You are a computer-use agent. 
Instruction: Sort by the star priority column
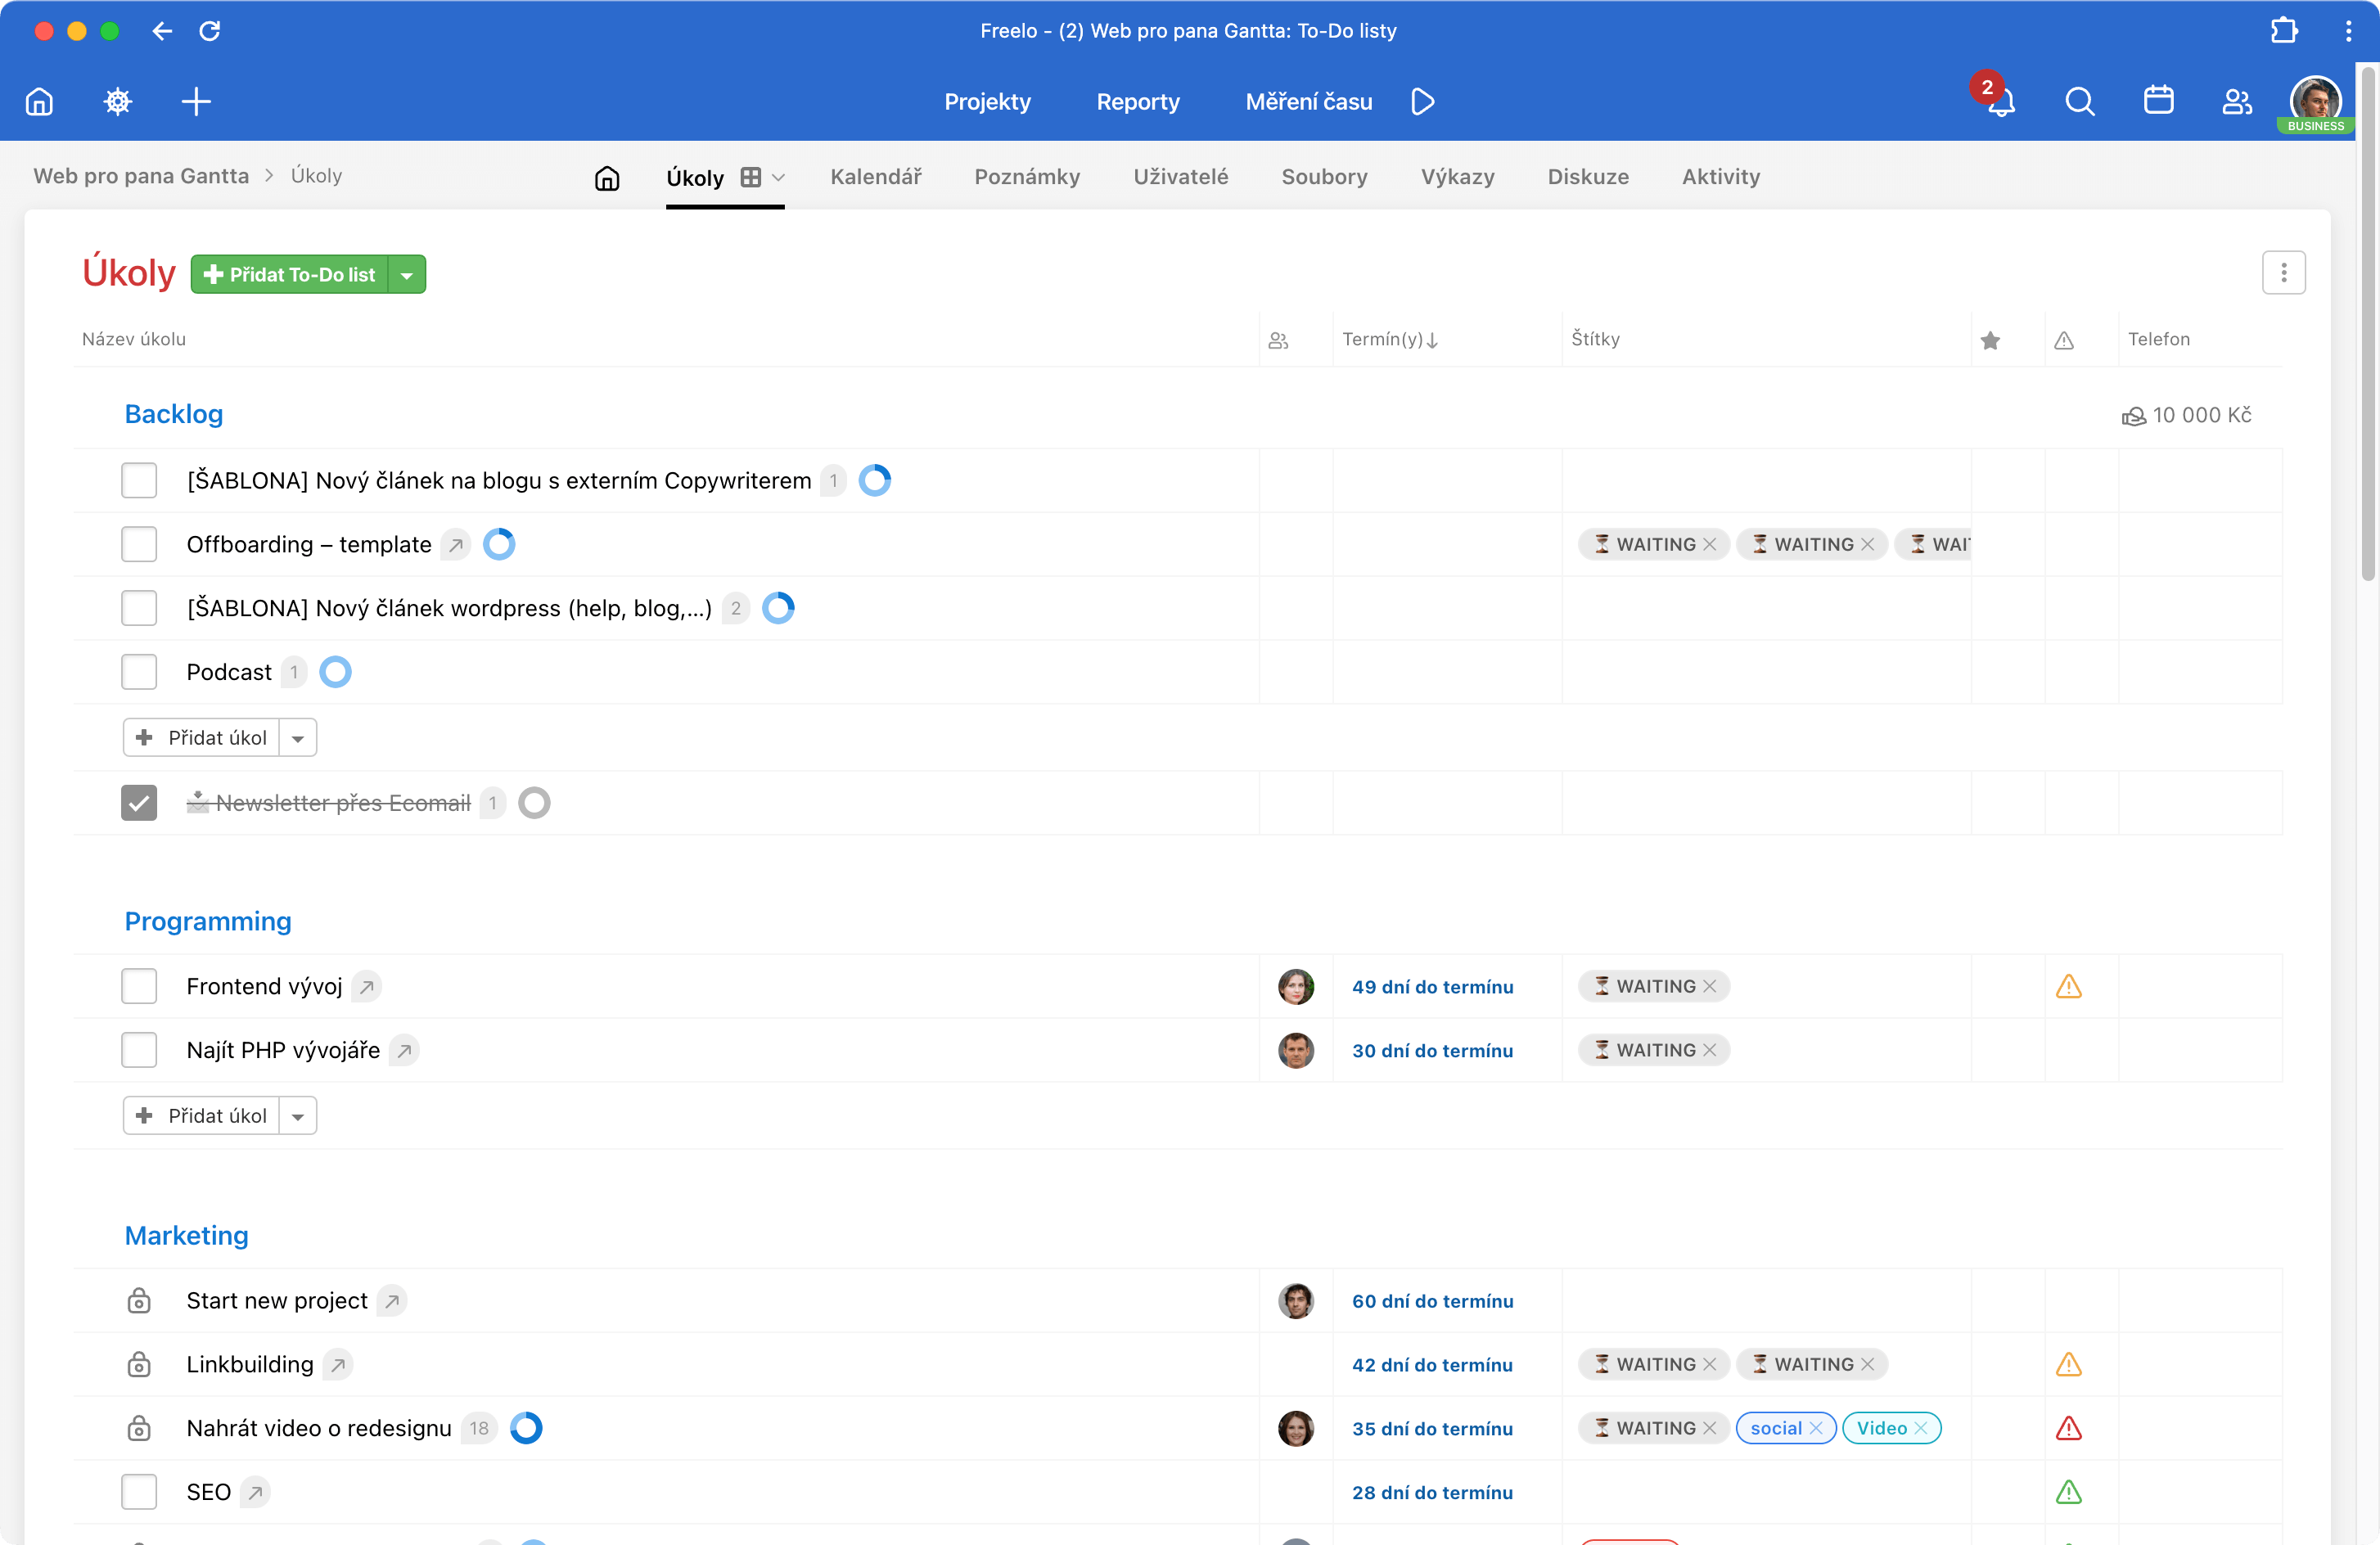click(1990, 340)
